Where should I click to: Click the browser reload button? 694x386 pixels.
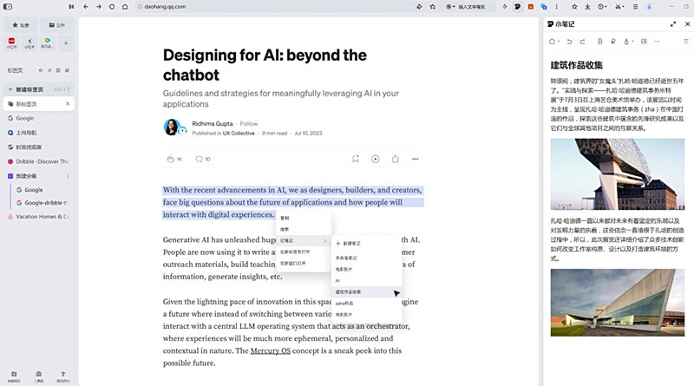[112, 7]
